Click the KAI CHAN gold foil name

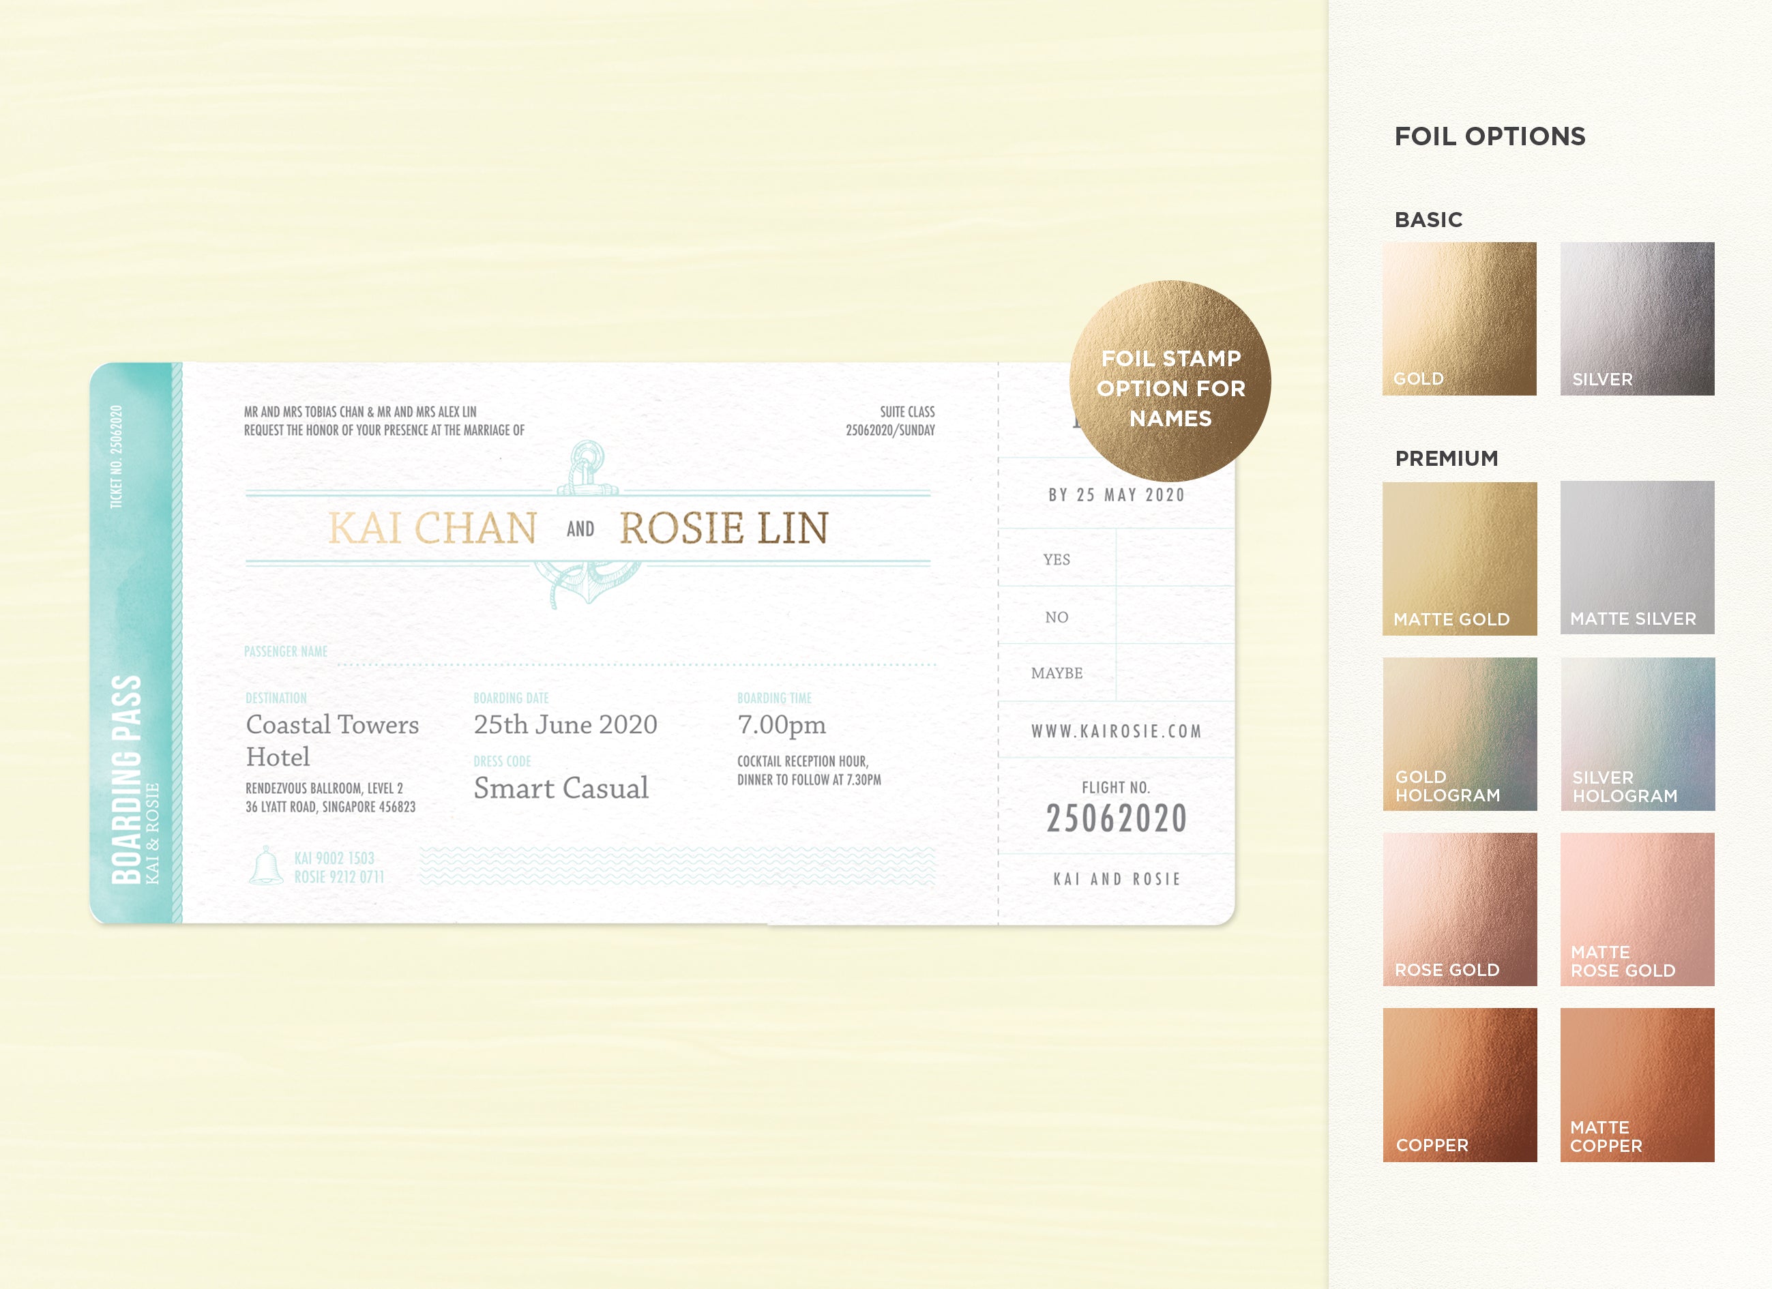click(x=432, y=528)
